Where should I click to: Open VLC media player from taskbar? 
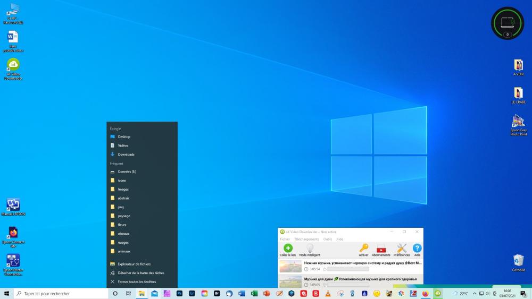[x=328, y=293]
